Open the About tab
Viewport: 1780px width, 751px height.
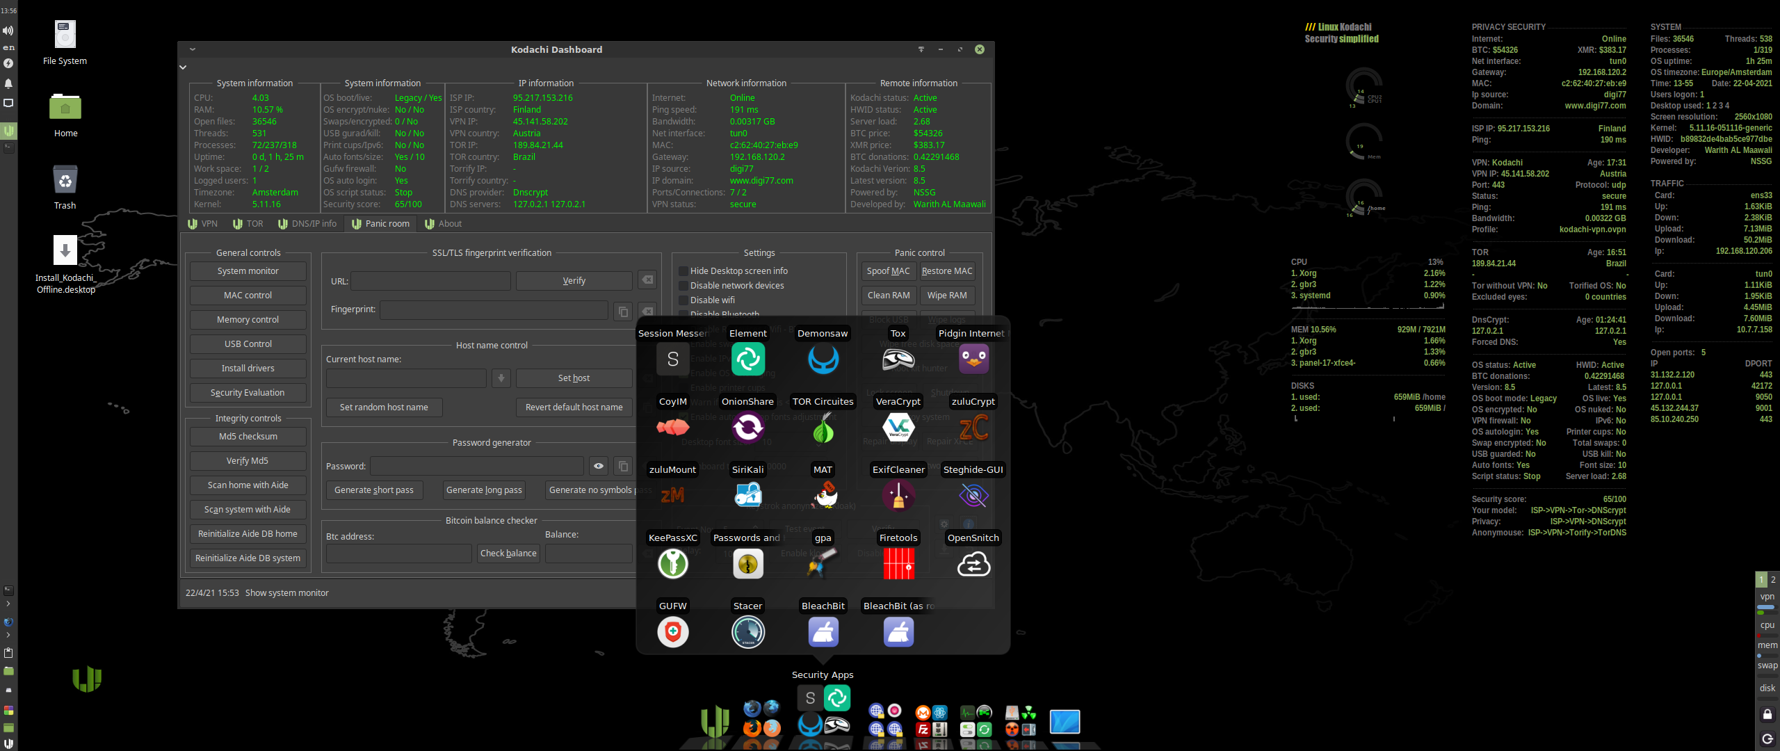[x=444, y=224]
